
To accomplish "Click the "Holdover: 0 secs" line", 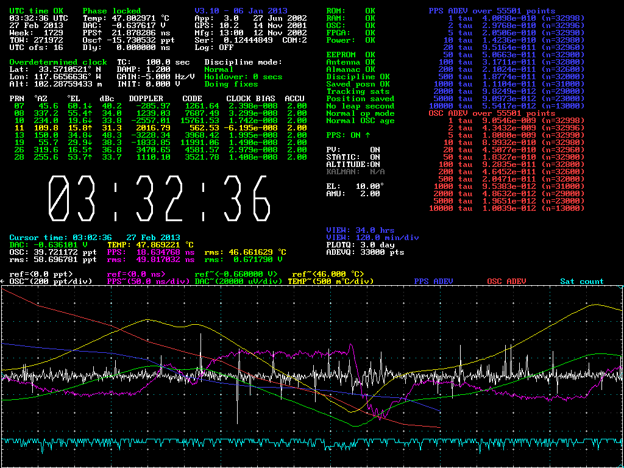I will click(244, 76).
